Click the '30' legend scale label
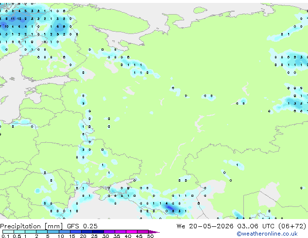 (105, 236)
